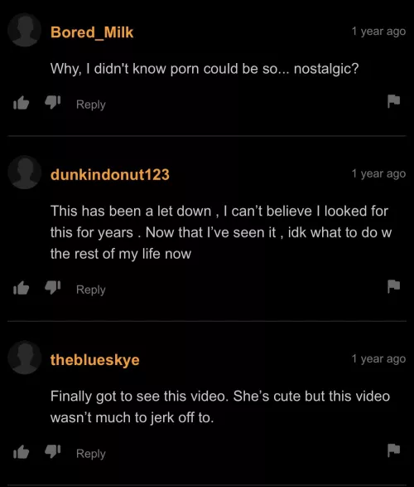Upvote theblueskye's comment
Screen dimensions: 414x487
click(x=21, y=452)
